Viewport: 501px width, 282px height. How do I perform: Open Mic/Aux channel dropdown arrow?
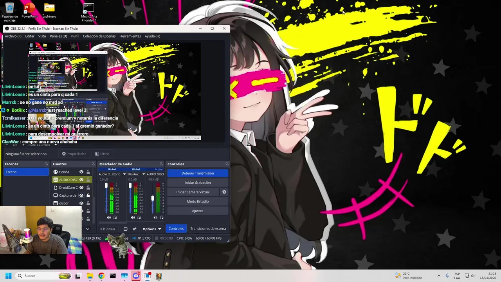[x=144, y=174]
